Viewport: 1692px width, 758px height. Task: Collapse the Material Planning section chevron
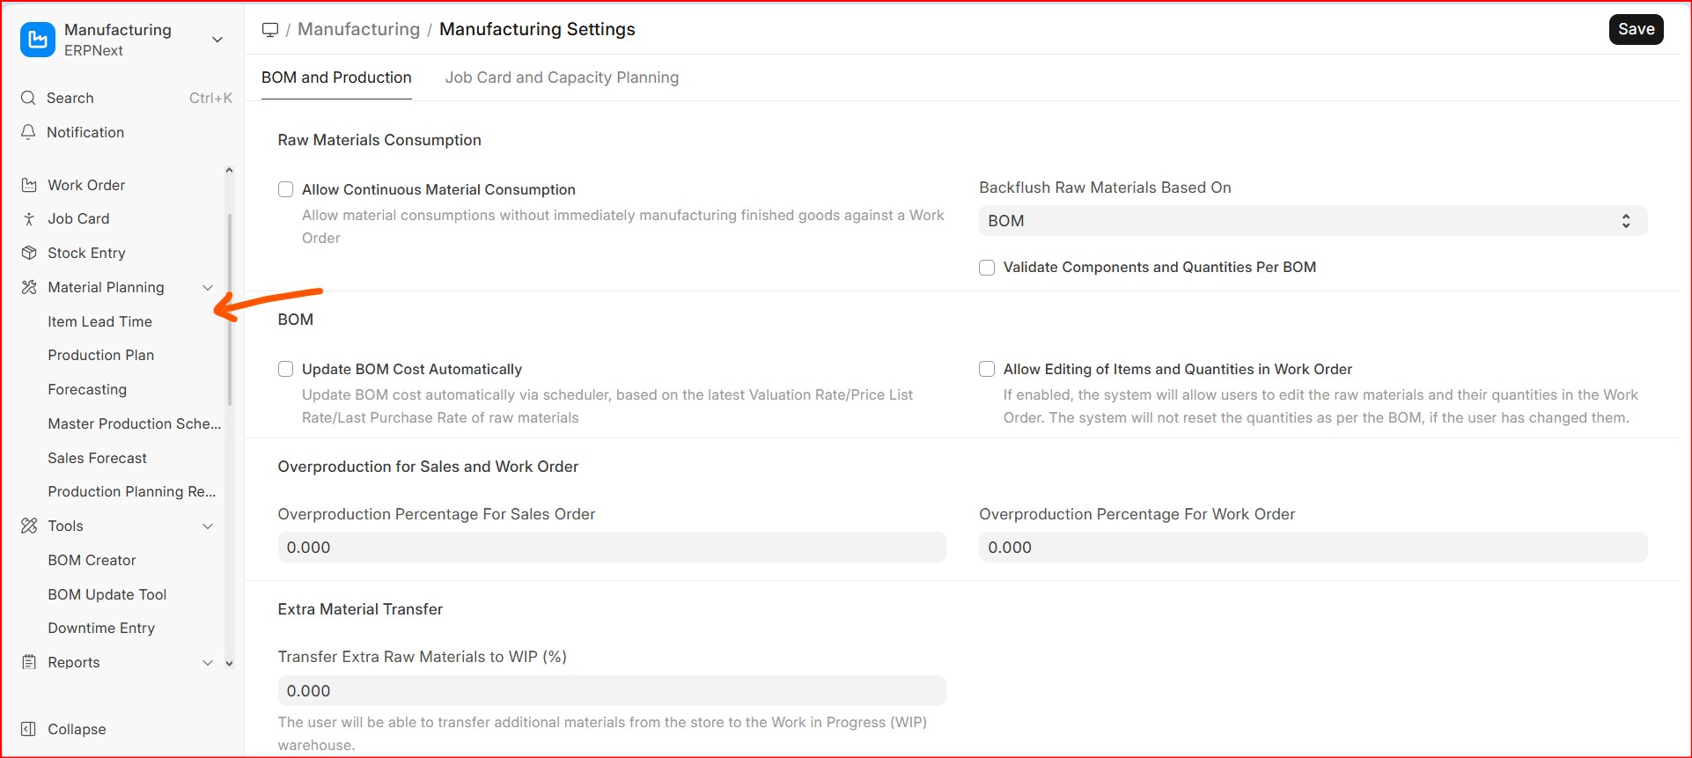pyautogui.click(x=208, y=288)
